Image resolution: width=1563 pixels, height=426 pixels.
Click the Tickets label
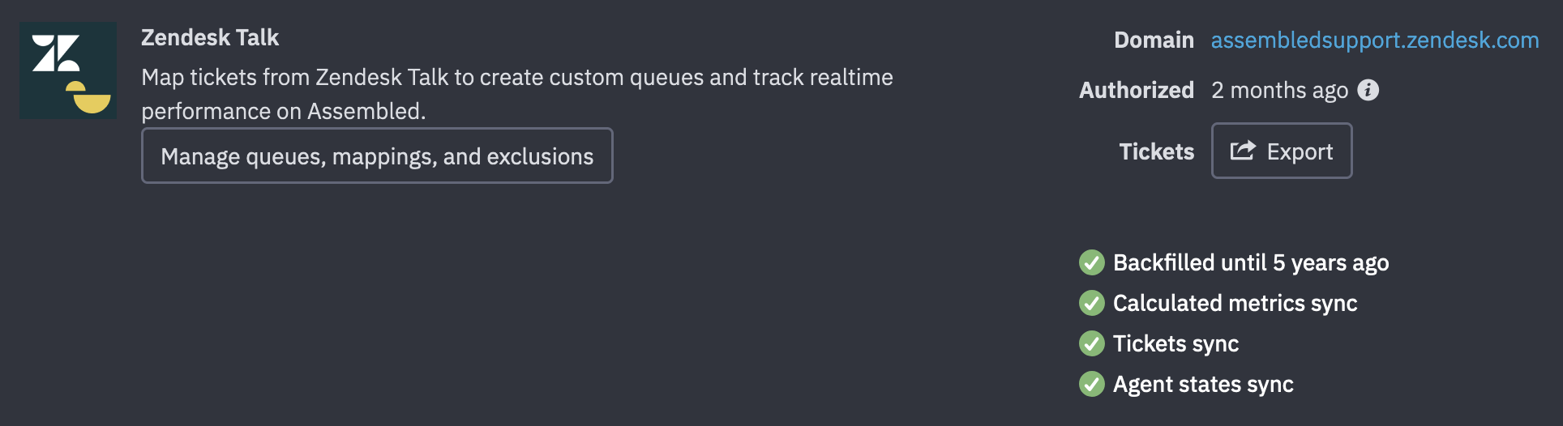tap(1157, 151)
